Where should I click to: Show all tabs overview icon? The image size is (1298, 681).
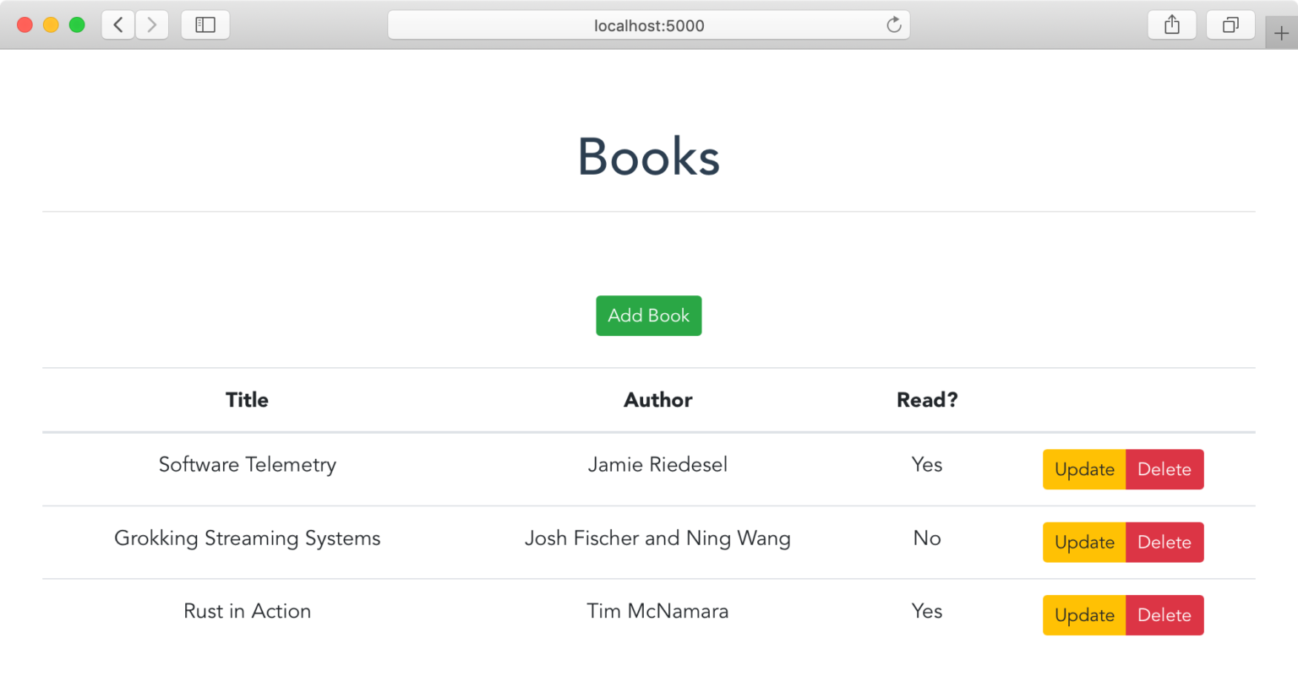coord(1230,25)
